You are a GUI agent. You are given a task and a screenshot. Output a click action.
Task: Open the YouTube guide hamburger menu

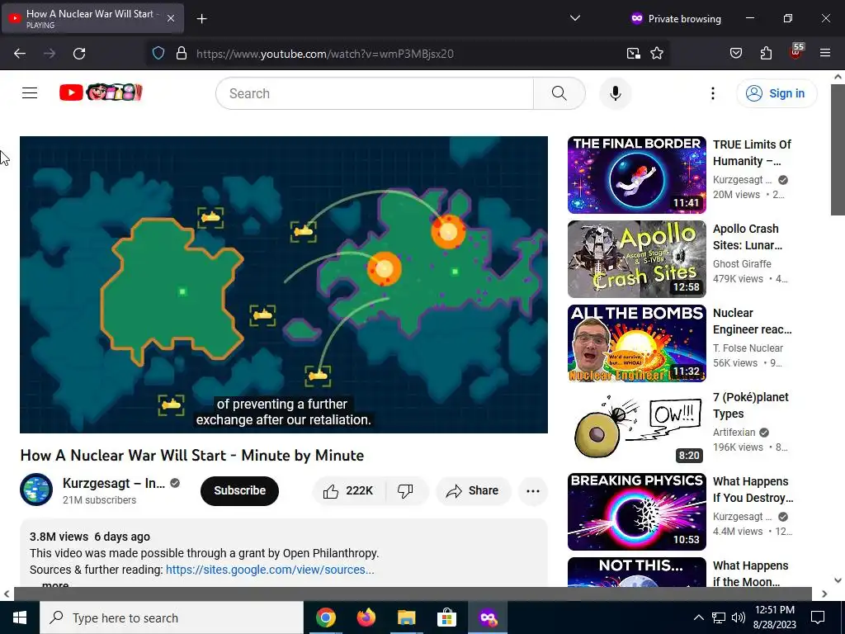(x=30, y=93)
